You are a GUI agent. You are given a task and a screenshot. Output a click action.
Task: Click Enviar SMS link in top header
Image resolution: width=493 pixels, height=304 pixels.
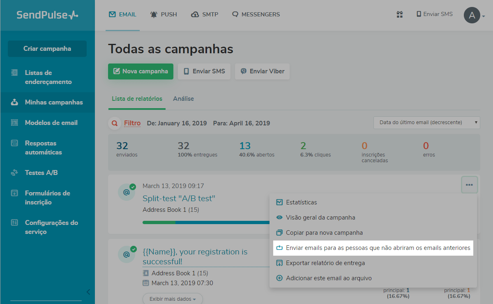pos(435,14)
